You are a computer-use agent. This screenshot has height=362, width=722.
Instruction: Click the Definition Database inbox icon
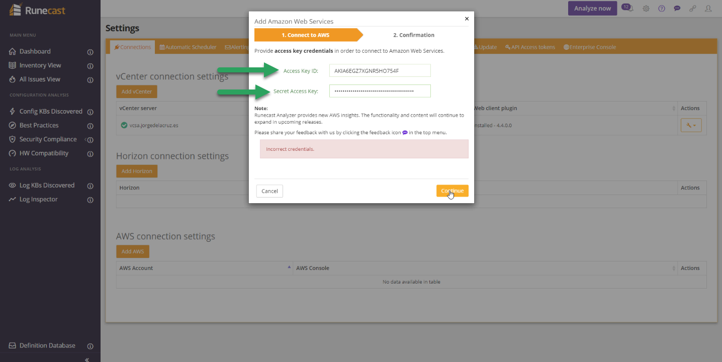pos(13,345)
